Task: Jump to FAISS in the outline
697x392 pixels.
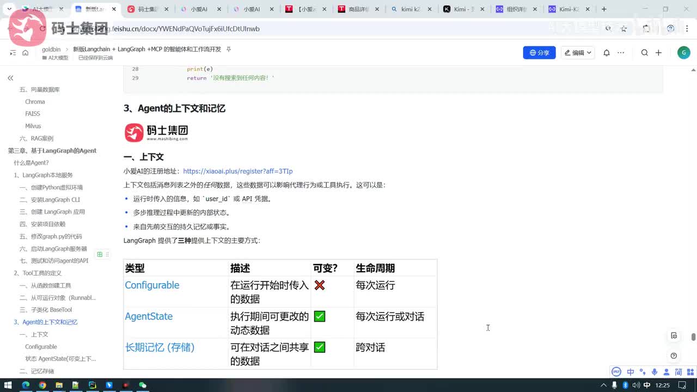Action: (x=33, y=114)
